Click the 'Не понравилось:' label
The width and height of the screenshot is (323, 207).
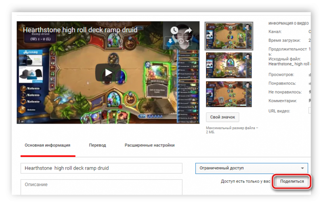285,92
